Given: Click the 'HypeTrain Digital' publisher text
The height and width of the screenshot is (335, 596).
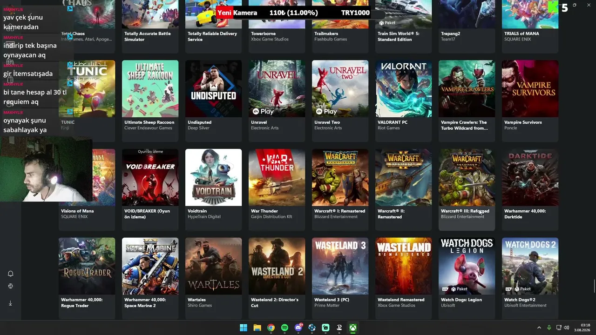Looking at the screenshot, I should 204,217.
